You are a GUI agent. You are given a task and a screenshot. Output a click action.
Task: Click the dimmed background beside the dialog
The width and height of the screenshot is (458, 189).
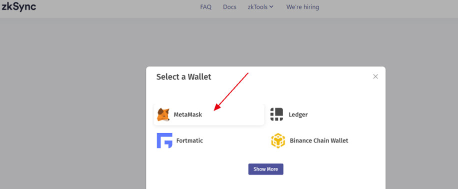(73, 102)
